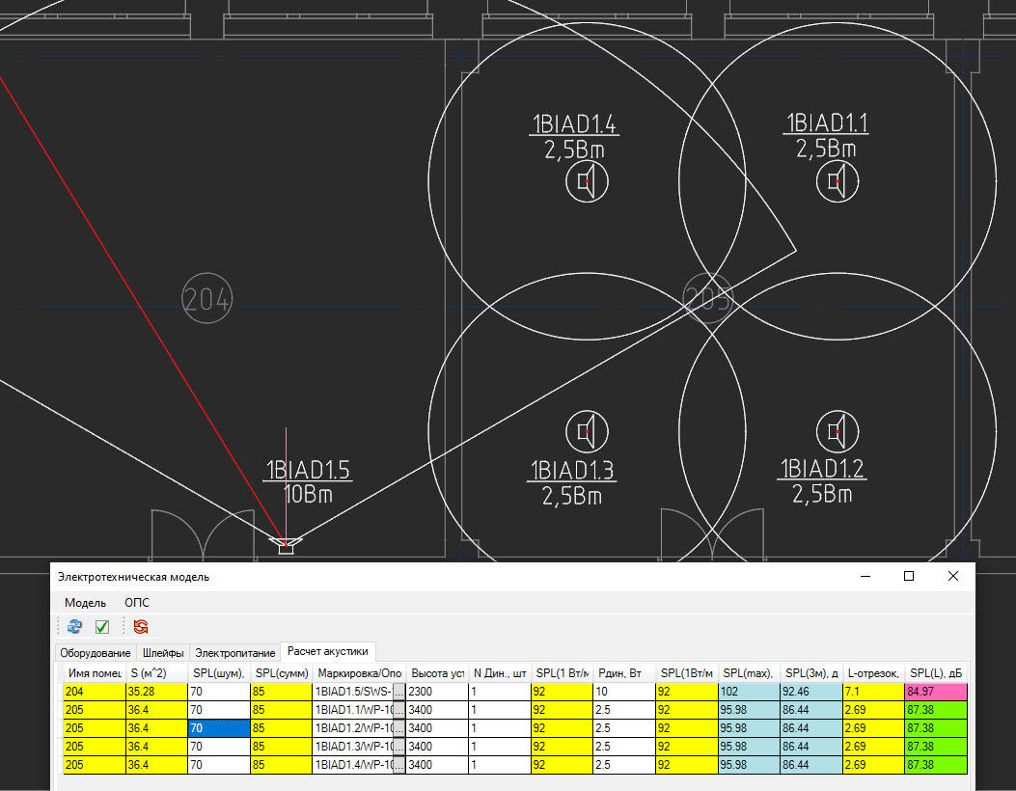Screen dimensions: 1016x791
Task: Click the ellipsis button in the 1BIAD1.1 row
Action: pos(400,709)
